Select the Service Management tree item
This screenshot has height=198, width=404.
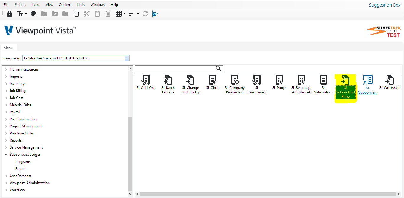click(26, 147)
